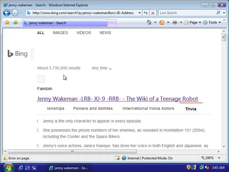Viewport: 229px width, 172px height.
Task: Click the RSS Feeds icon
Action: coord(162,22)
